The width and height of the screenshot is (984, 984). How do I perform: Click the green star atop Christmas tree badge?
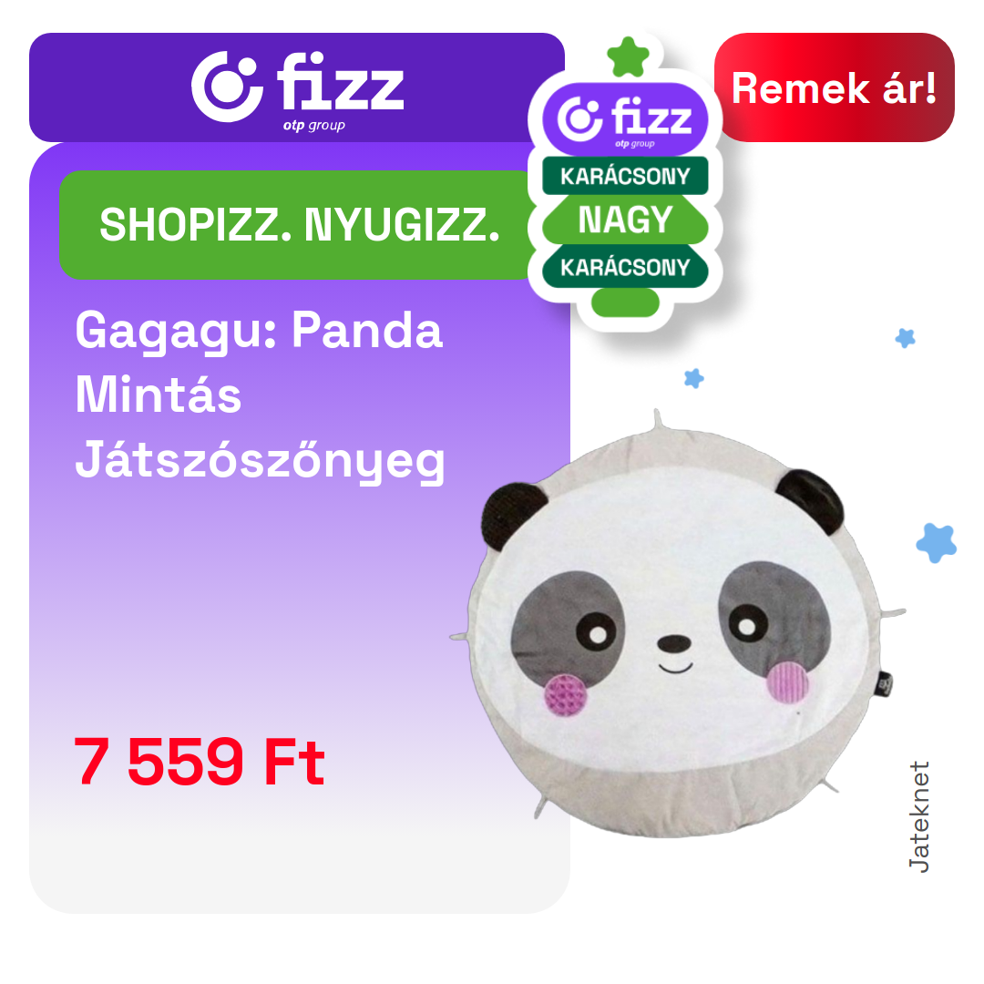(628, 56)
